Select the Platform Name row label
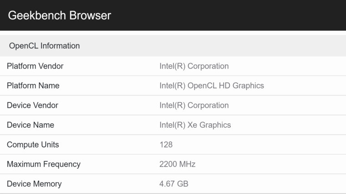The width and height of the screenshot is (346, 194). [33, 86]
